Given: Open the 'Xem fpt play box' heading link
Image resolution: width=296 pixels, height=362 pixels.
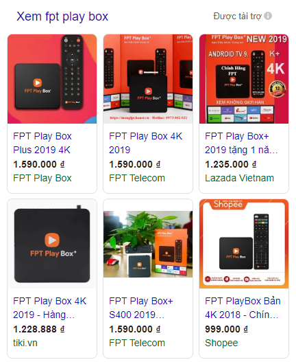Looking at the screenshot, I should [62, 16].
